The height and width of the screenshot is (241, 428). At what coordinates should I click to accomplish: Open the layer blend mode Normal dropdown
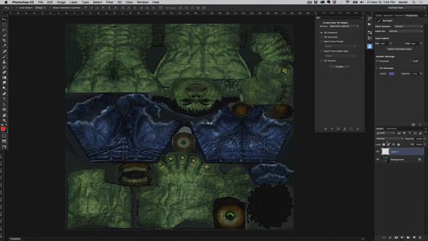(389, 139)
